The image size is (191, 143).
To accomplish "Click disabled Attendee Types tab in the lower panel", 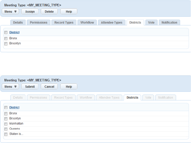I will [109, 98].
